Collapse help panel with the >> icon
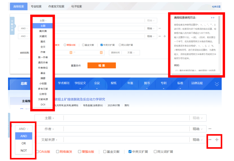 [212, 18]
